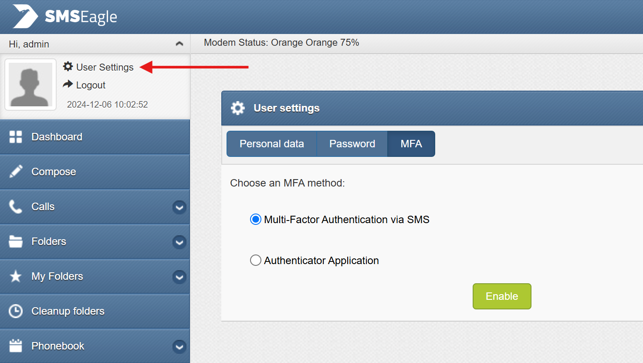Click the 2024-12-06 10:02:52 timestamp
This screenshot has height=363, width=643.
point(108,105)
